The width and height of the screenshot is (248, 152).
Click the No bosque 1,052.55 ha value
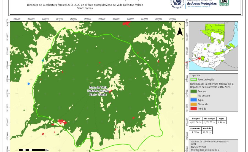click(x=210, y=122)
